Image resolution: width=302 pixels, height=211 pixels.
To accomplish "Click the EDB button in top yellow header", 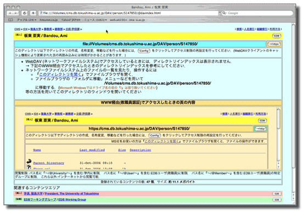I will tap(277, 36).
